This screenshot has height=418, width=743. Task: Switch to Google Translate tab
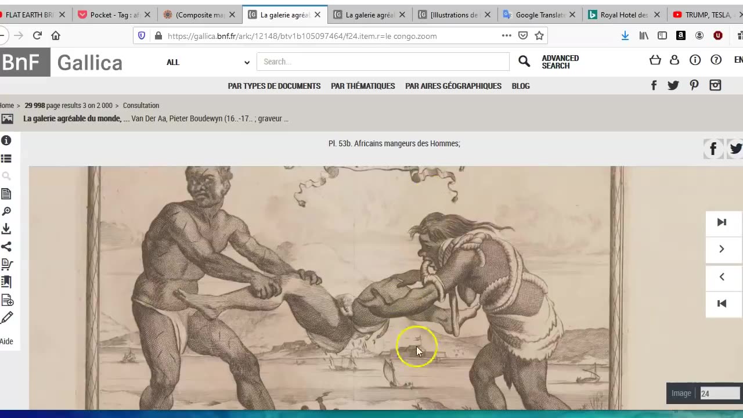click(540, 15)
